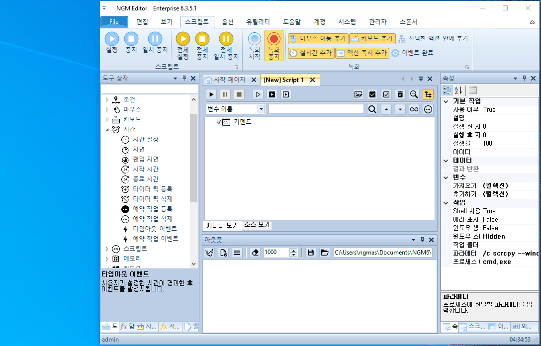
Task: Click search magnifier button in editor
Action: tap(372, 110)
